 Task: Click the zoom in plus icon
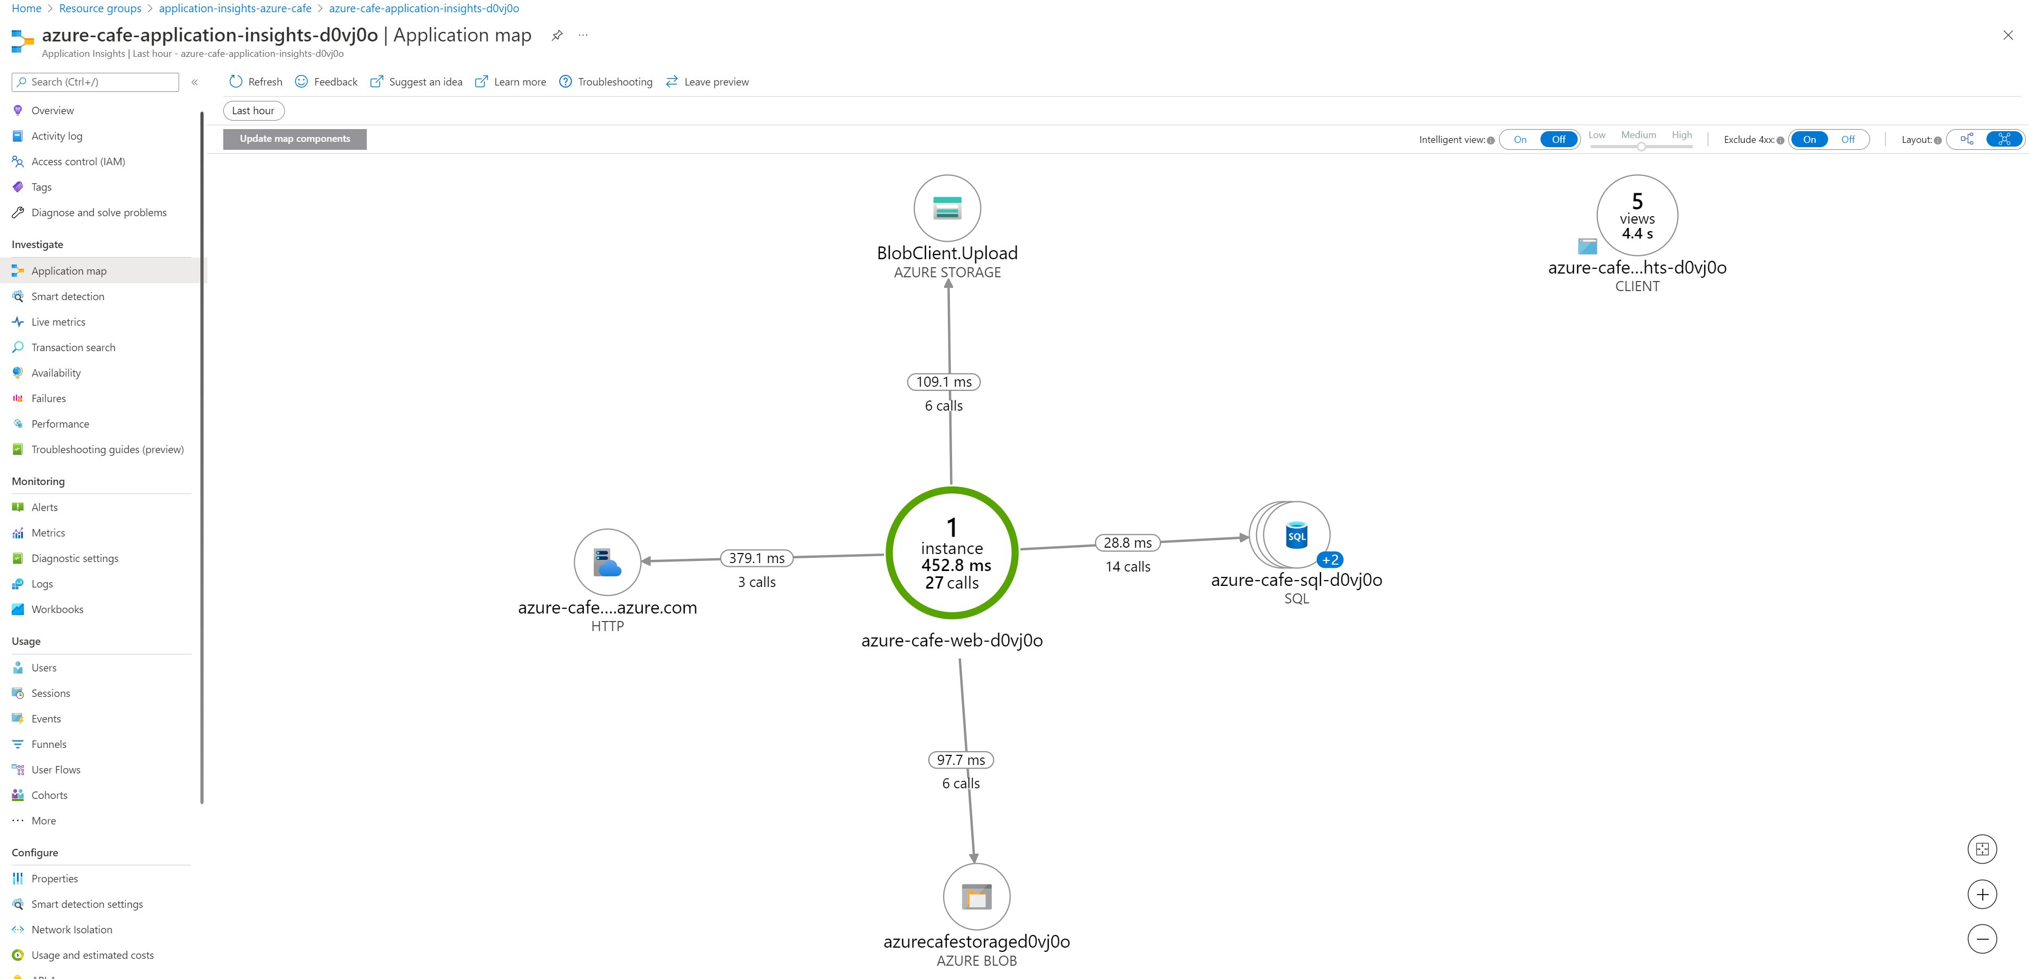pos(1982,894)
